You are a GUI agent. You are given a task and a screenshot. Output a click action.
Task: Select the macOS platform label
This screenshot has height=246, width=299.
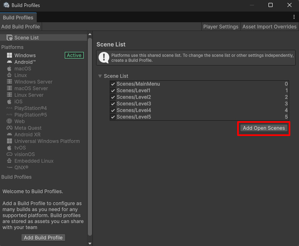23,68
